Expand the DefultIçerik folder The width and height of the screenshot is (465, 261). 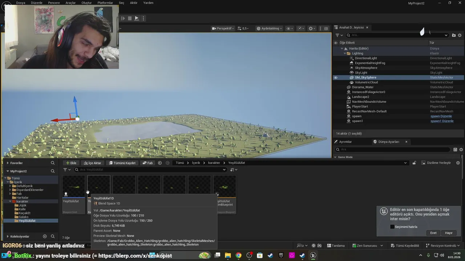[11, 186]
